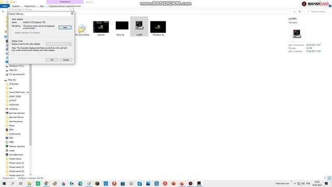This screenshot has width=332, height=187.
Task: Open the Главная ribbon tab
Action: point(16,6)
